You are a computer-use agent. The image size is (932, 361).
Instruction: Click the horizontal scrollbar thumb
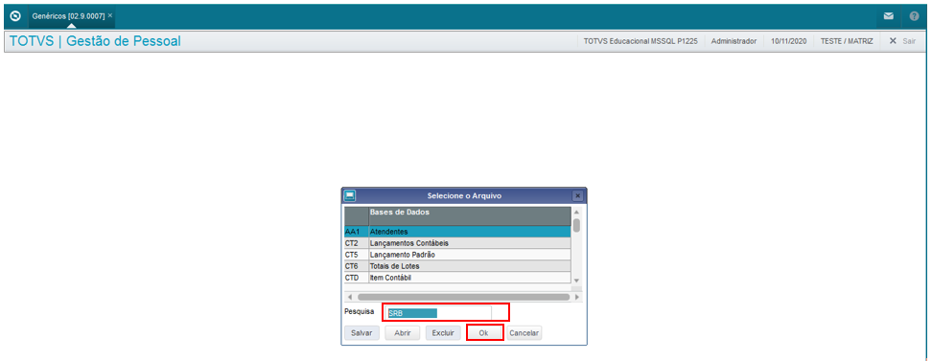pos(464,296)
